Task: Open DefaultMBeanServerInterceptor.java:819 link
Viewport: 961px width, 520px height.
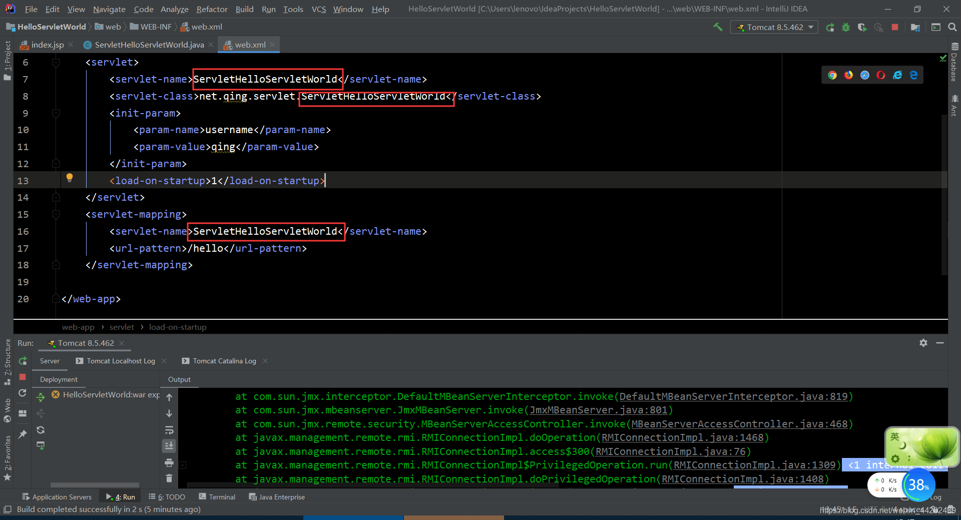Action: click(733, 396)
